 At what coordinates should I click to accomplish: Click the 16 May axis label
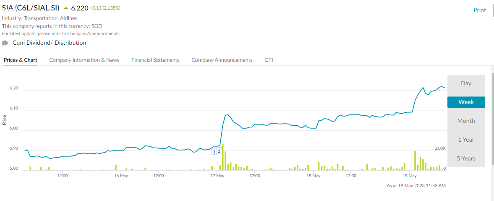121,176
